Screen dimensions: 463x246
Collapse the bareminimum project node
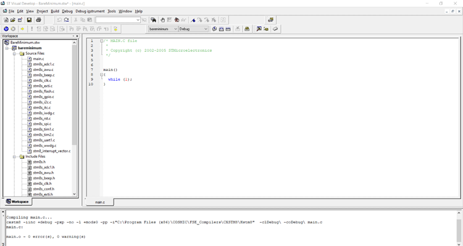[7, 48]
